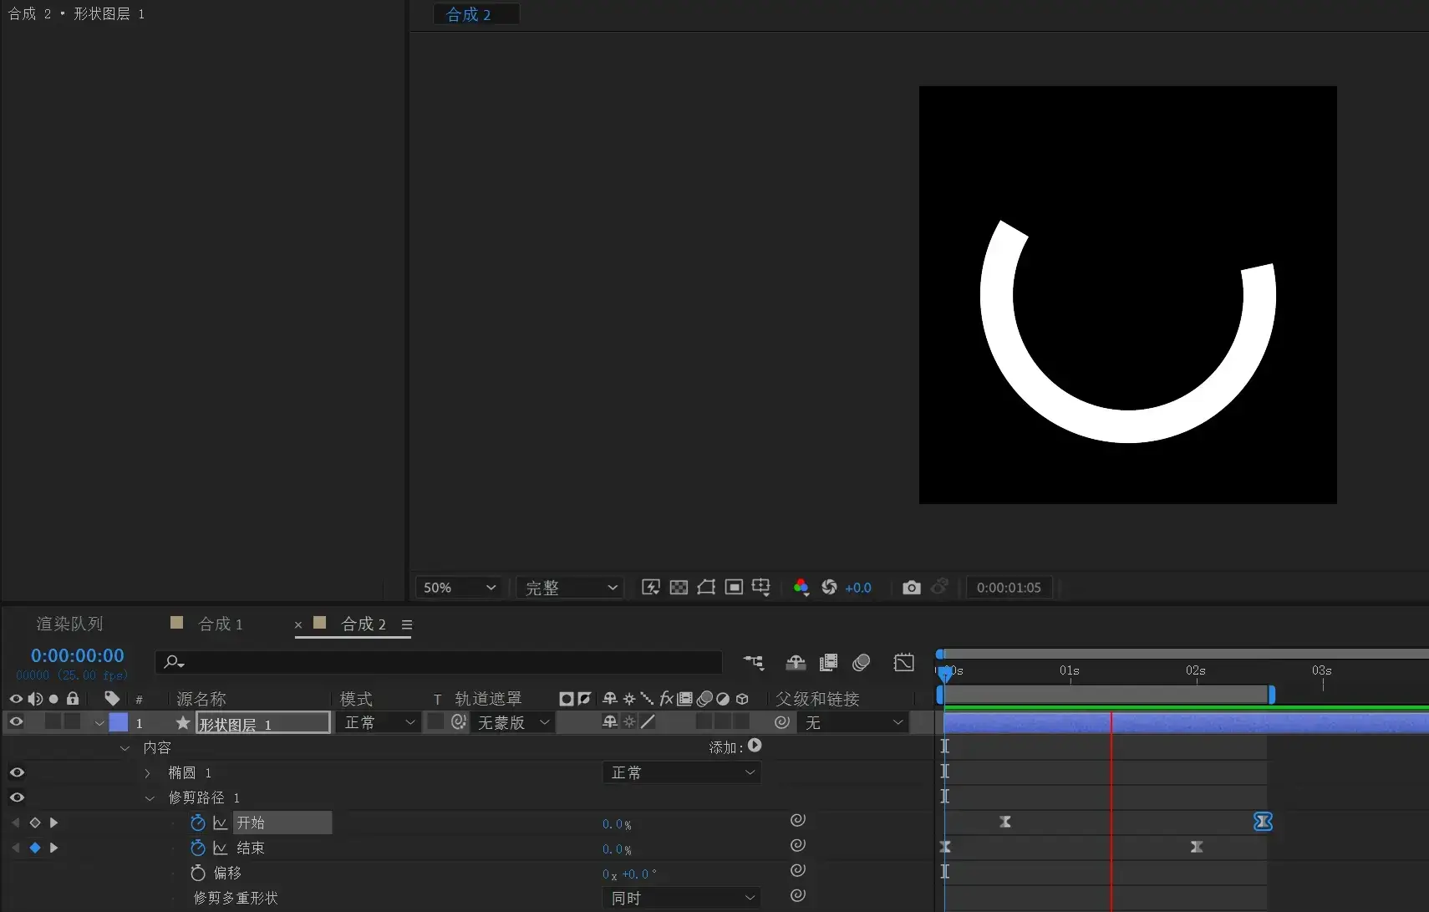1429x912 pixels.
Task: Select the 开始 property name
Action: tap(251, 823)
